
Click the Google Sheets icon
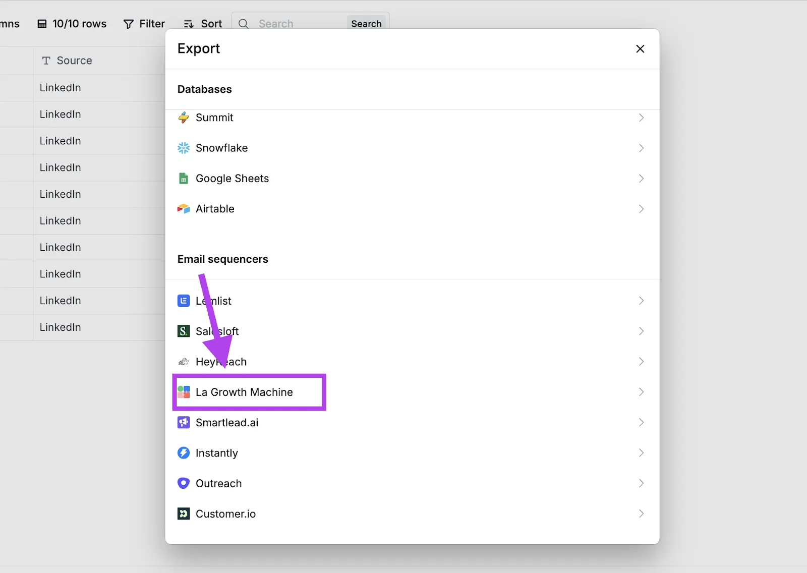[x=184, y=179]
